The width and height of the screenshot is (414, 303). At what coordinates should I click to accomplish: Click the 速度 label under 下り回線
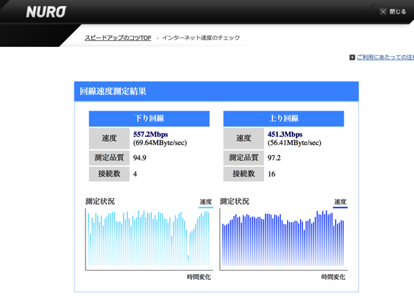pos(109,138)
